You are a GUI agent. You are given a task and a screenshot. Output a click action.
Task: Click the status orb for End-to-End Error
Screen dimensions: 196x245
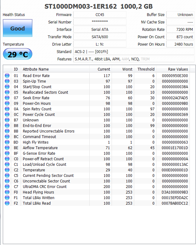point(7,125)
